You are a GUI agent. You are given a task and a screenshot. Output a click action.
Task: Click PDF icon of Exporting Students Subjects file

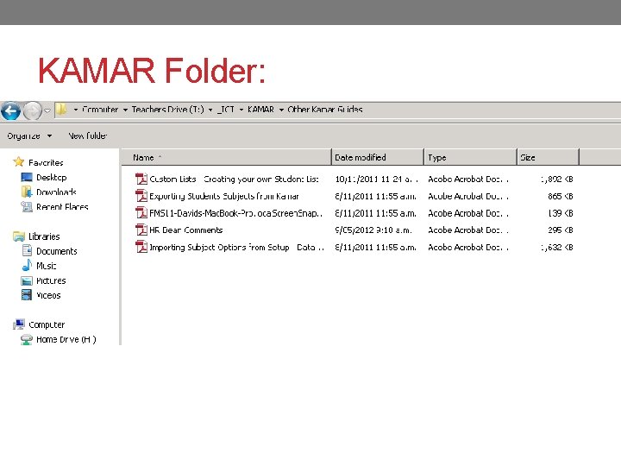coord(141,196)
